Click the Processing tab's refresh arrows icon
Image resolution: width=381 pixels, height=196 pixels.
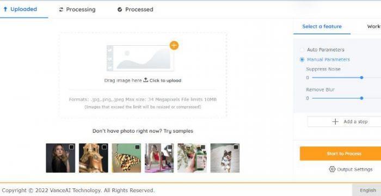[61, 9]
